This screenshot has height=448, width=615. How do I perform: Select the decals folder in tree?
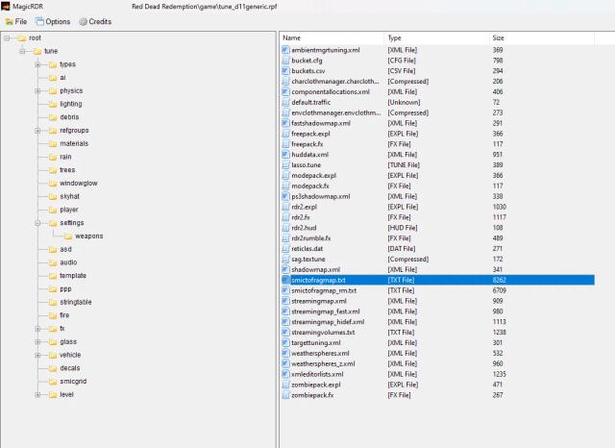click(69, 368)
